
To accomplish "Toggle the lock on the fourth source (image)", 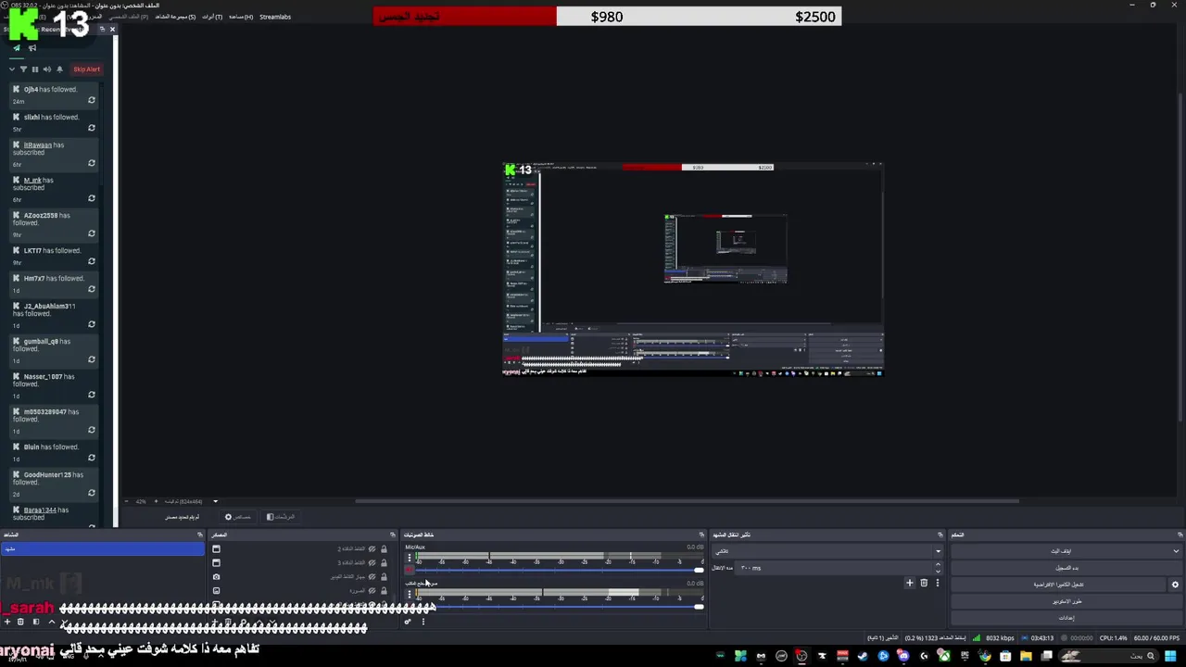I will pyautogui.click(x=384, y=590).
